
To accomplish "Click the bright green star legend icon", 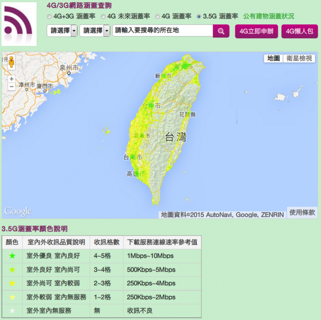I will click(x=12, y=255).
